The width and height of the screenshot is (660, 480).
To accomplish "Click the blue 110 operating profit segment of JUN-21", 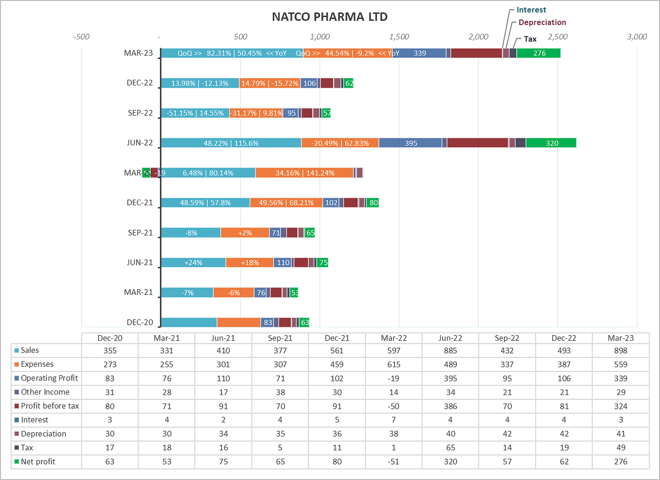I will pos(283,263).
